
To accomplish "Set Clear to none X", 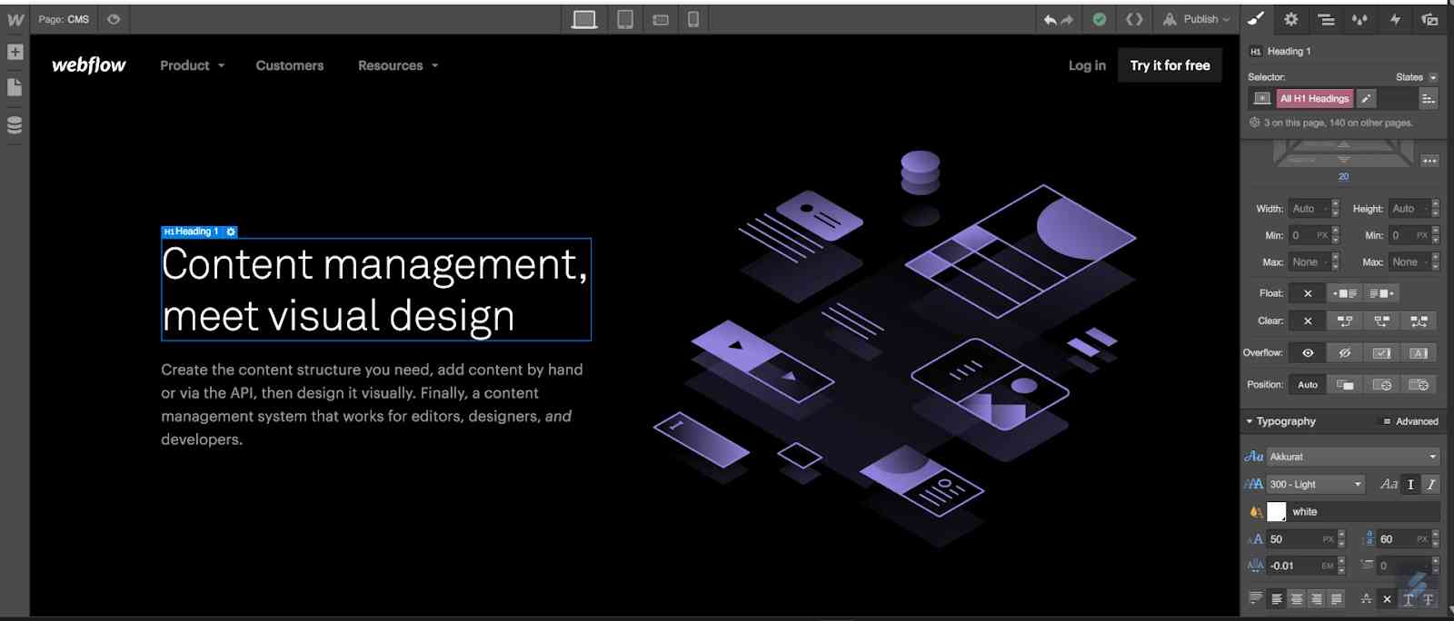I will click(1308, 321).
